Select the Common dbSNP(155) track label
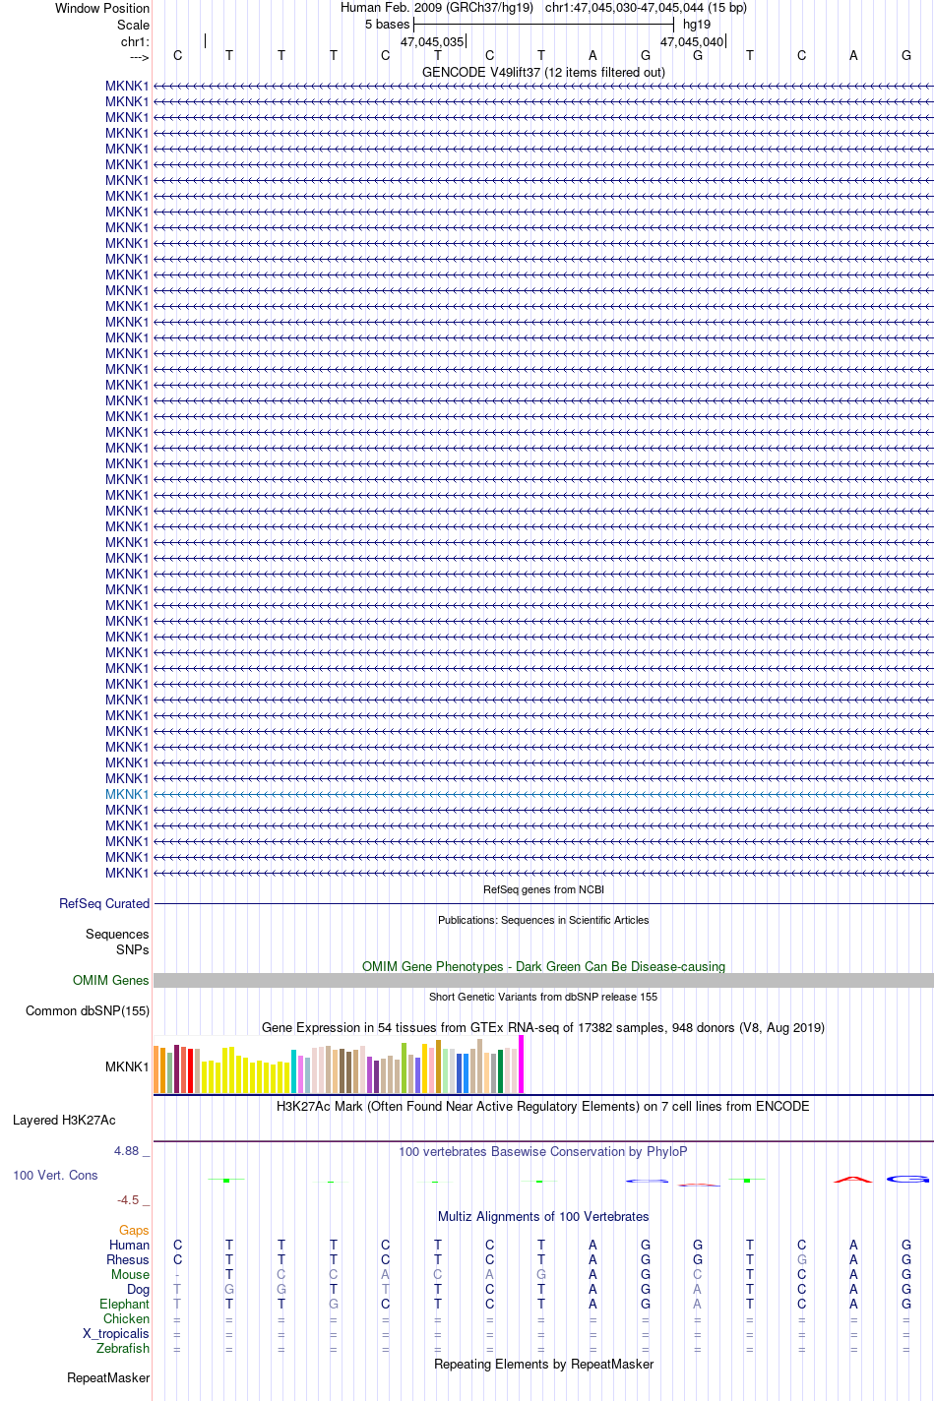 (88, 1010)
